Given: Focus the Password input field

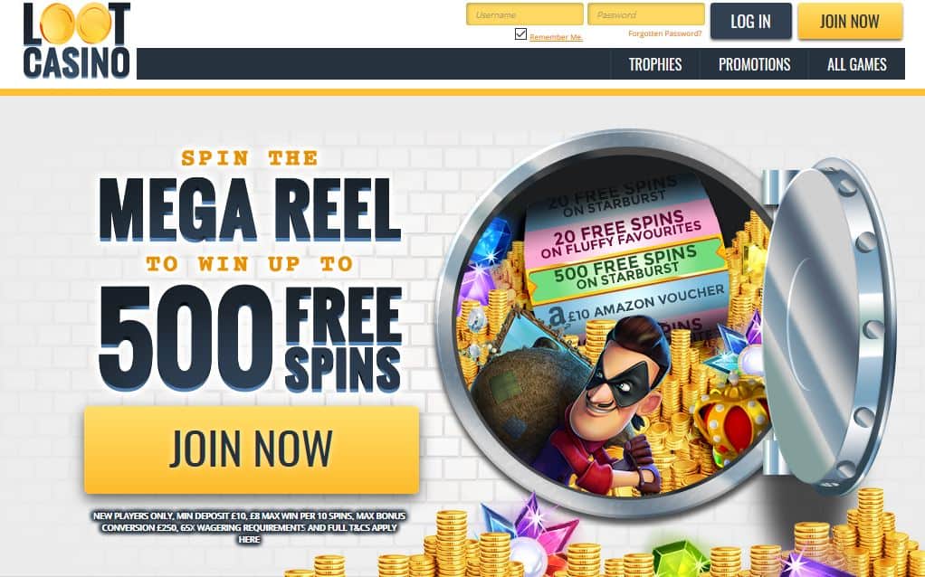Looking at the screenshot, I should click(646, 14).
